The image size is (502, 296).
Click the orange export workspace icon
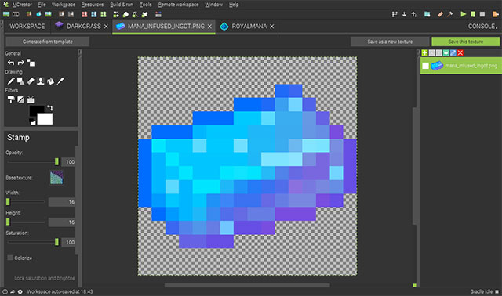[x=496, y=14]
